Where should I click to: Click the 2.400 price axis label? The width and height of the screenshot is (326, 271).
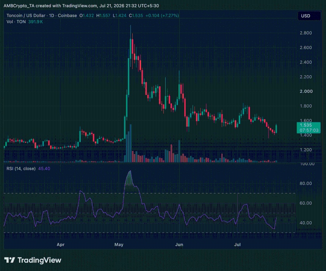(x=306, y=62)
